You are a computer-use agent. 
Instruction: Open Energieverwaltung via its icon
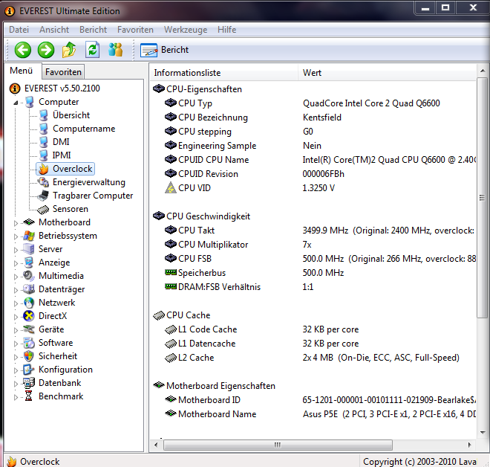click(x=43, y=182)
